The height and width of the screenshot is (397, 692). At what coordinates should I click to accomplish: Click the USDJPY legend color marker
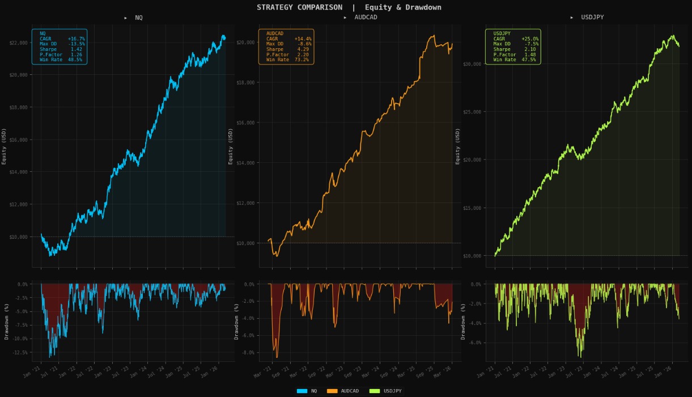pyautogui.click(x=375, y=391)
